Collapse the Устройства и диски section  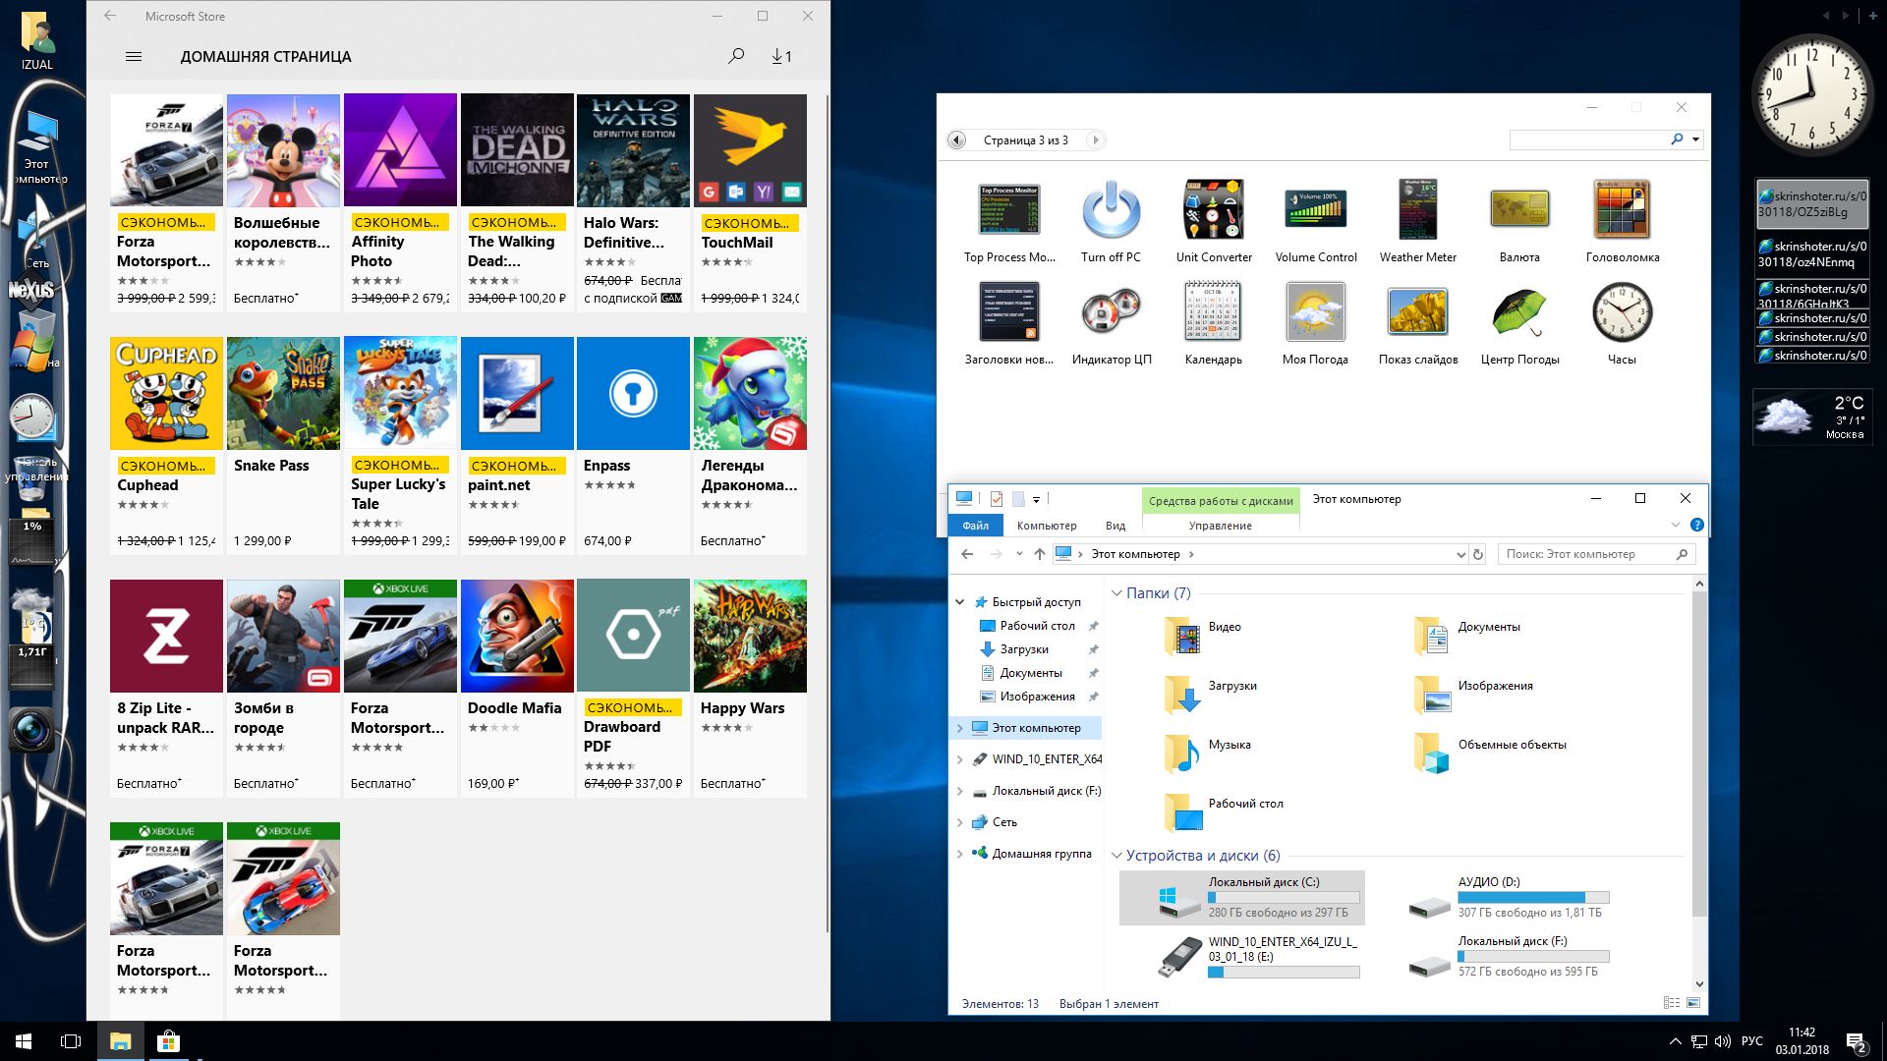(x=1116, y=856)
